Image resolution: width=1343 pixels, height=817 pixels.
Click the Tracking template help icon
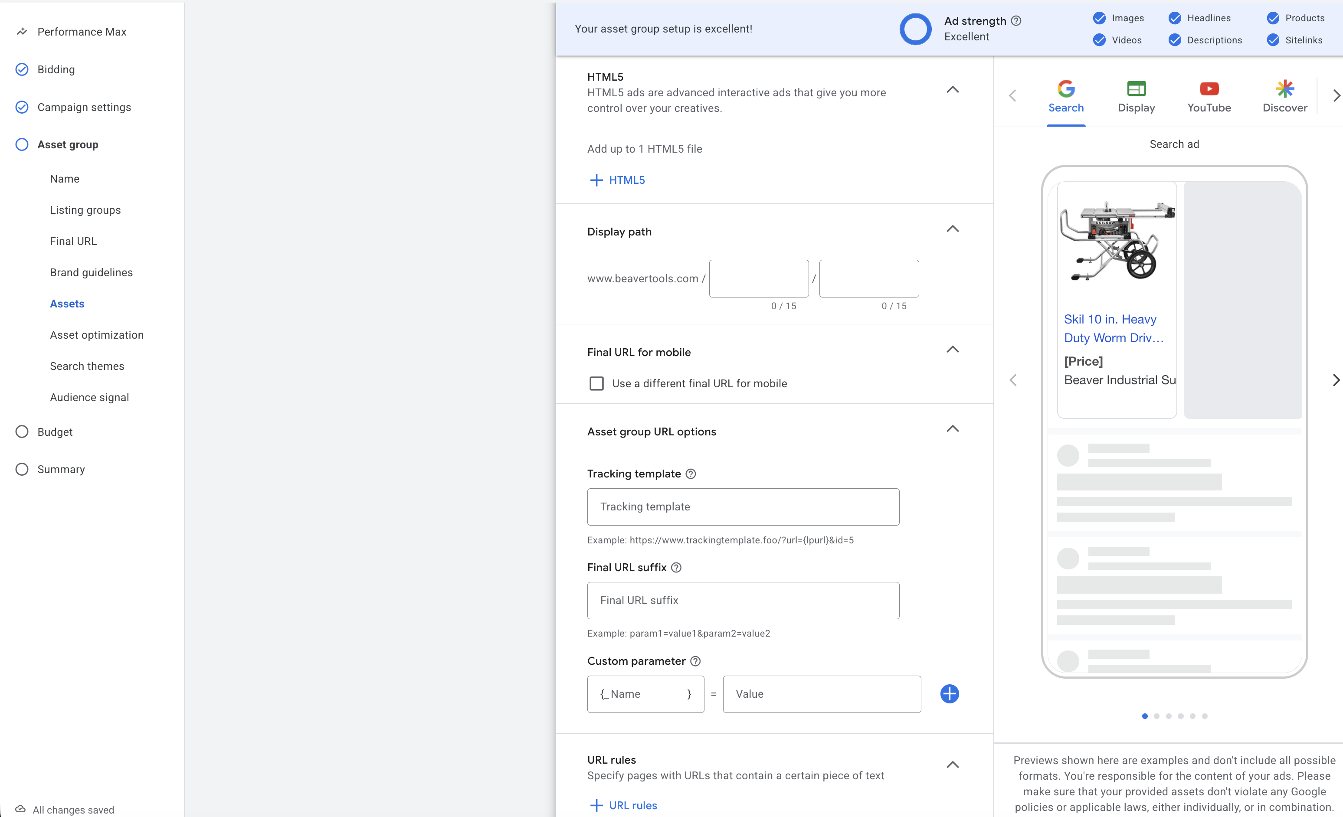[691, 474]
